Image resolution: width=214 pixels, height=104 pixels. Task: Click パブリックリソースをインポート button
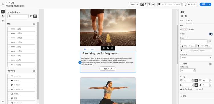coord(196,50)
